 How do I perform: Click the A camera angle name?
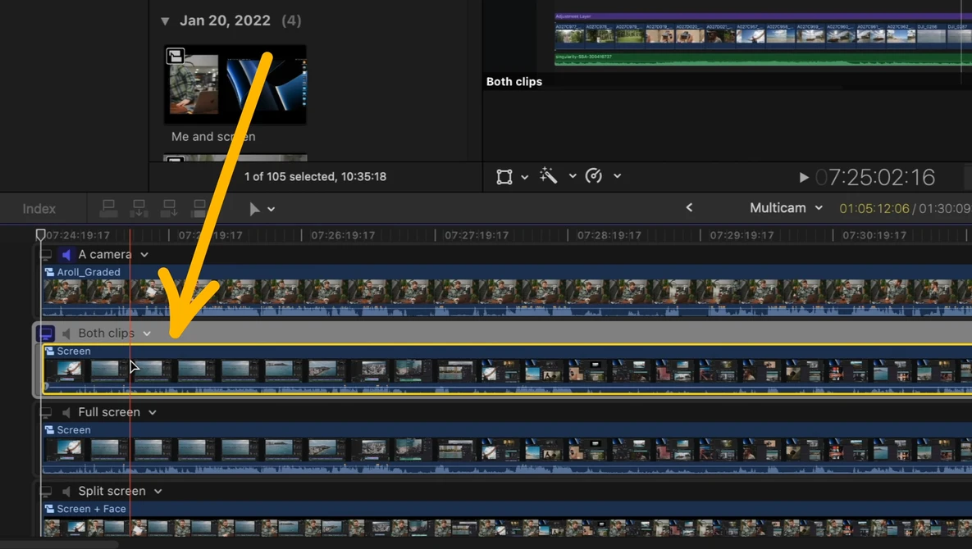pyautogui.click(x=105, y=254)
